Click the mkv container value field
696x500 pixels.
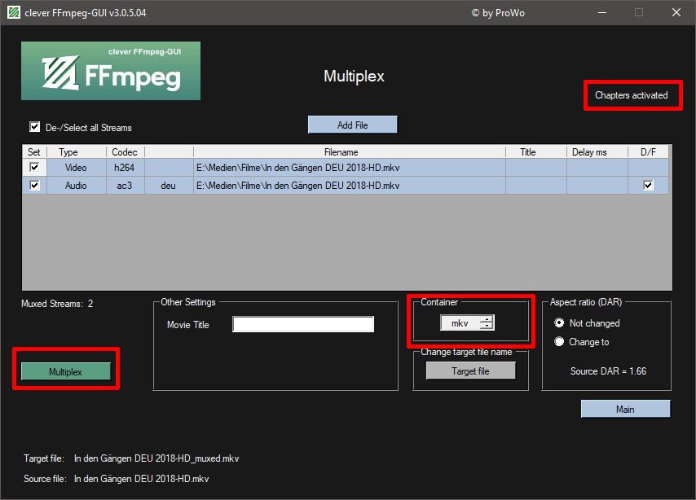[460, 323]
